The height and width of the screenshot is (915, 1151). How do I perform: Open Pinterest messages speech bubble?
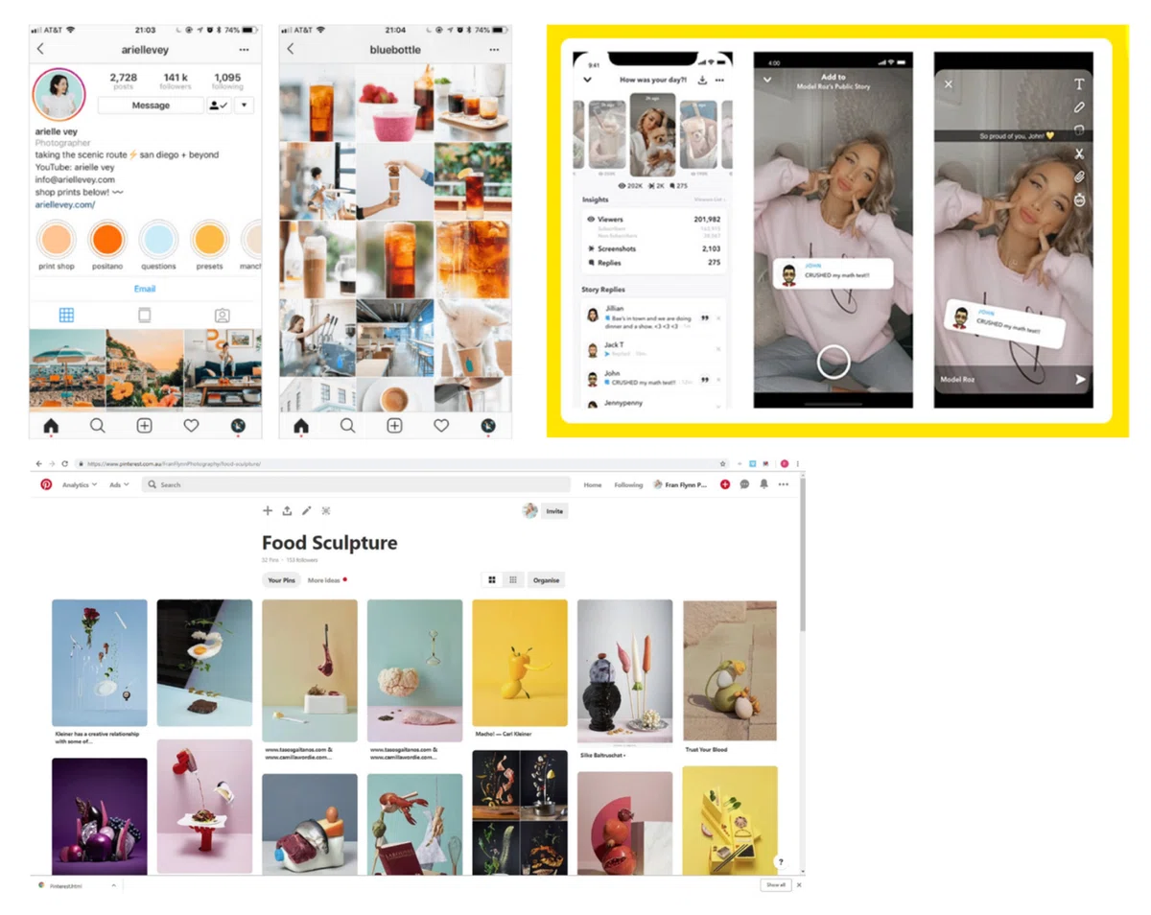[x=744, y=484]
